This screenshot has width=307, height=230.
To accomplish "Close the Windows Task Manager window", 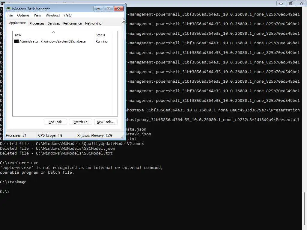I will click(118, 9).
